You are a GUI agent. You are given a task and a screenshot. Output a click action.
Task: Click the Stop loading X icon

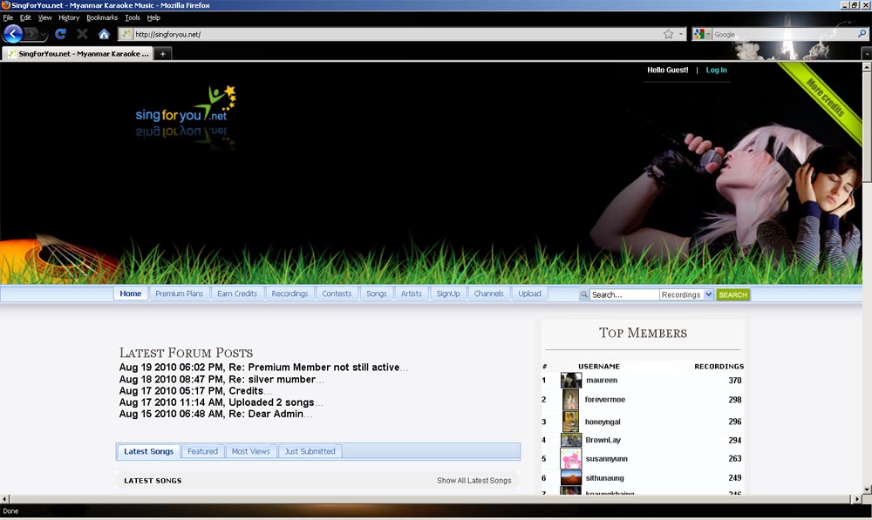click(82, 34)
